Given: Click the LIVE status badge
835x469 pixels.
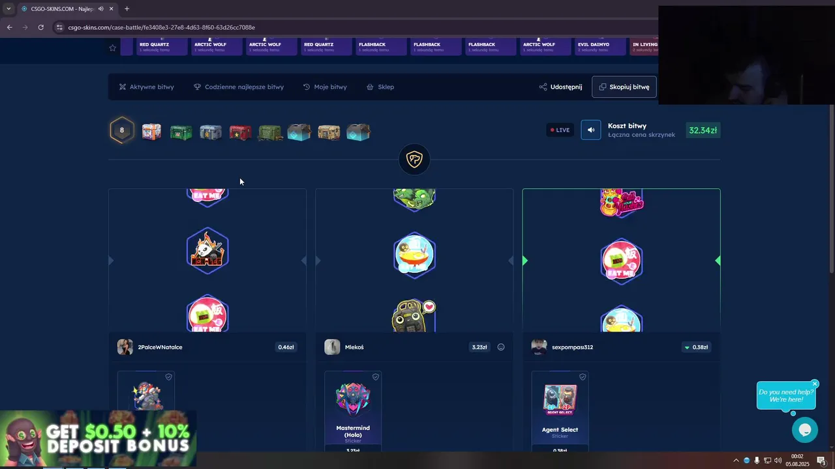Looking at the screenshot, I should tap(560, 130).
